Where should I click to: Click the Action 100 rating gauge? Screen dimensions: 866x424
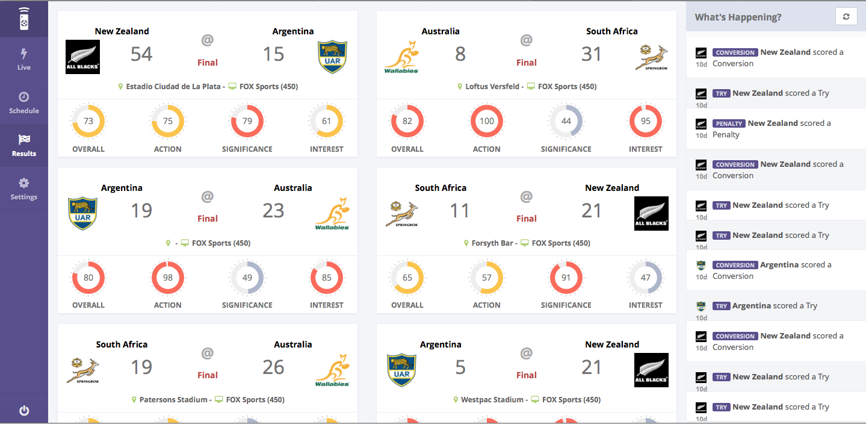(487, 121)
